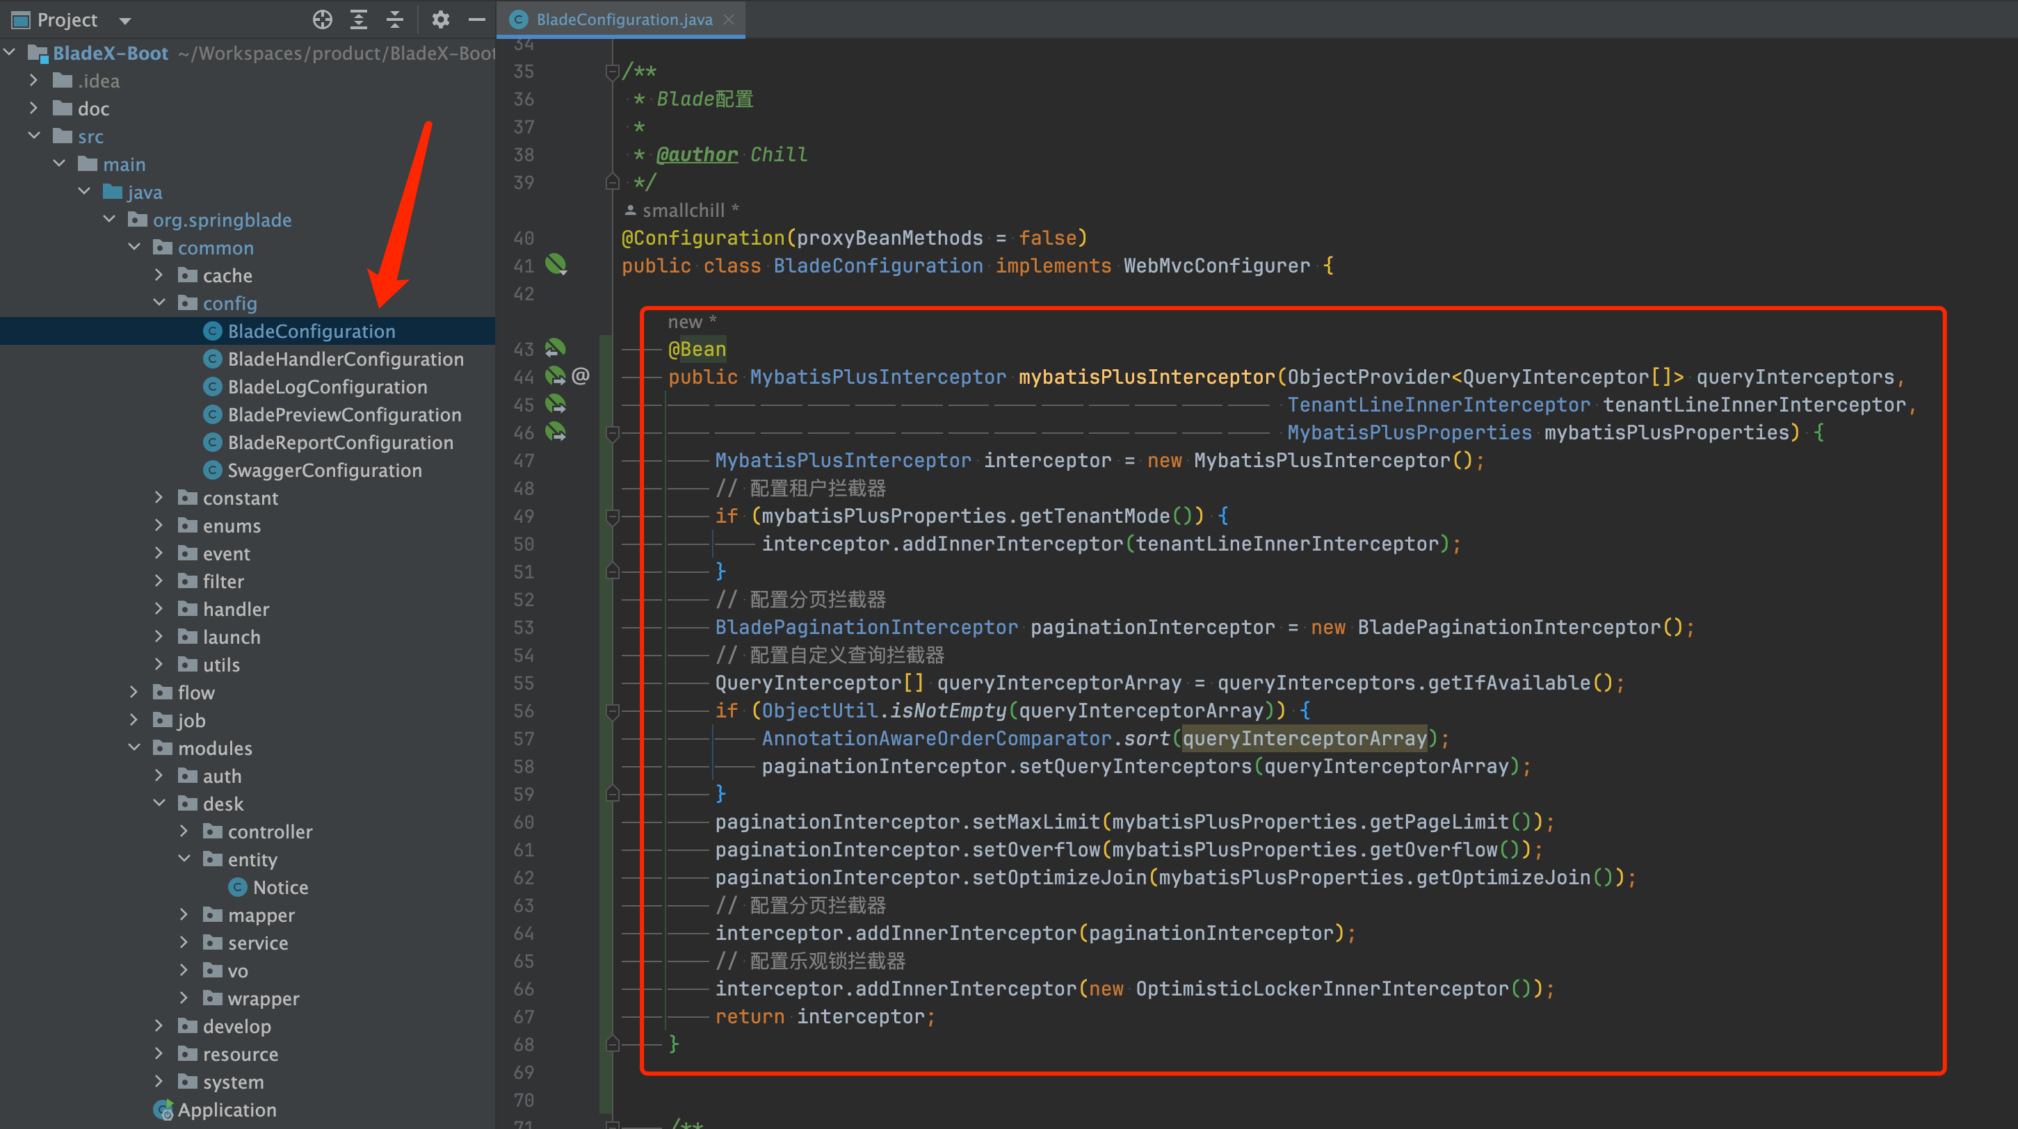Collapse the org.springblade package
2018x1129 pixels.
(x=109, y=219)
